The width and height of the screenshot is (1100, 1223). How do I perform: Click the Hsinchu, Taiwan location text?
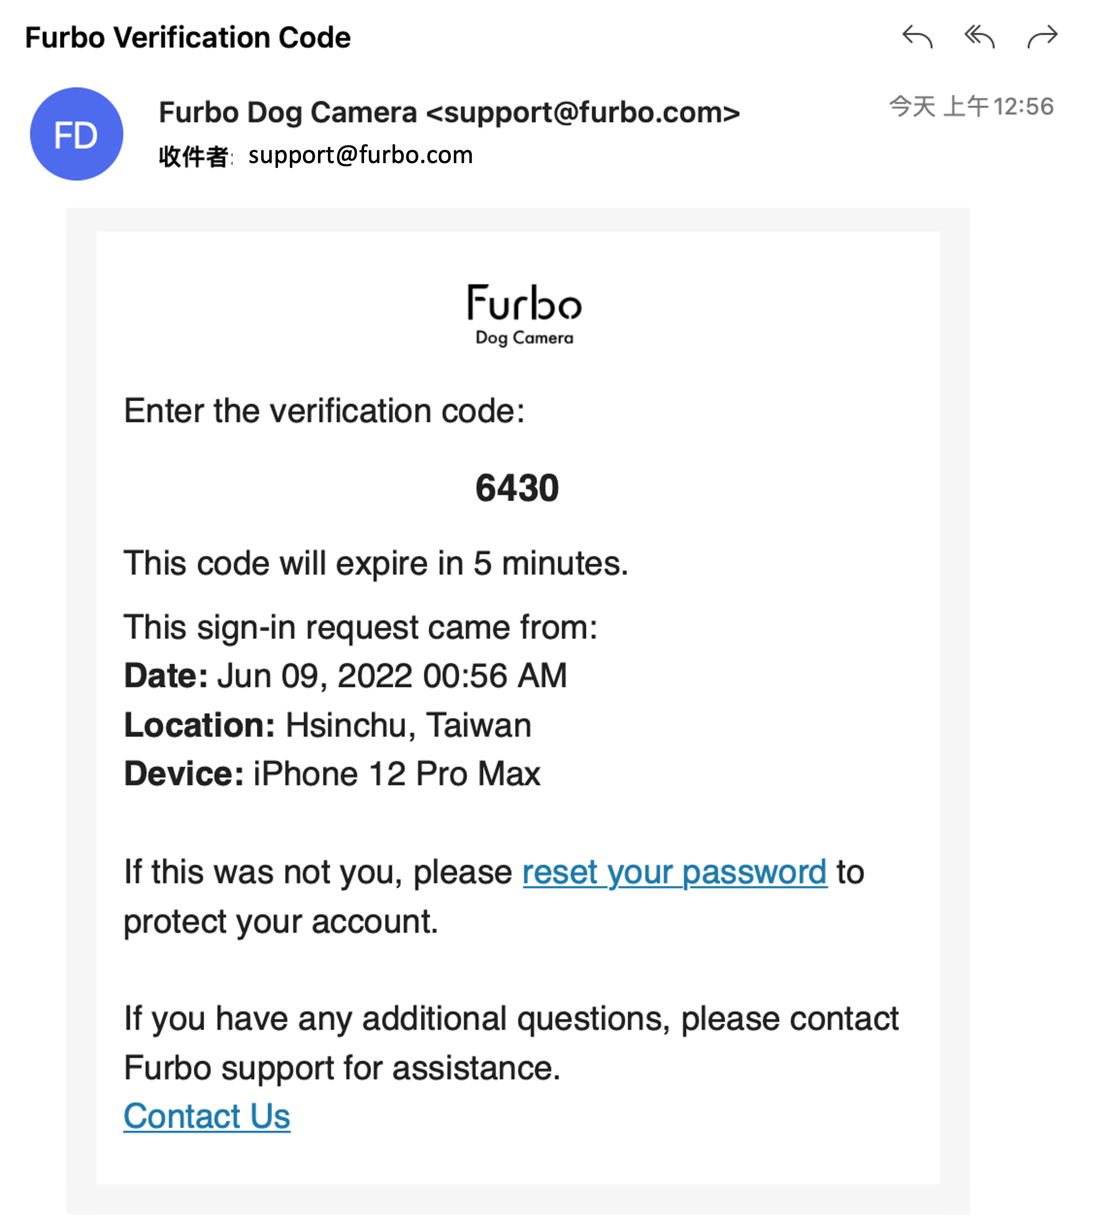(408, 725)
